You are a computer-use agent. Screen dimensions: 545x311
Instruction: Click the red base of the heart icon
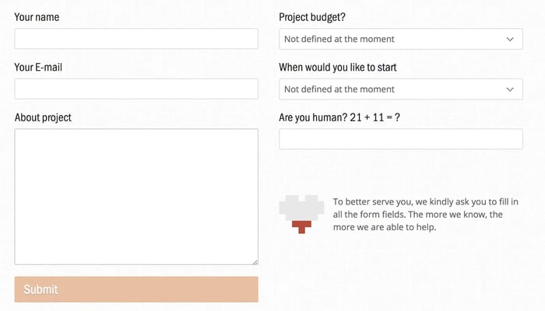(301, 226)
